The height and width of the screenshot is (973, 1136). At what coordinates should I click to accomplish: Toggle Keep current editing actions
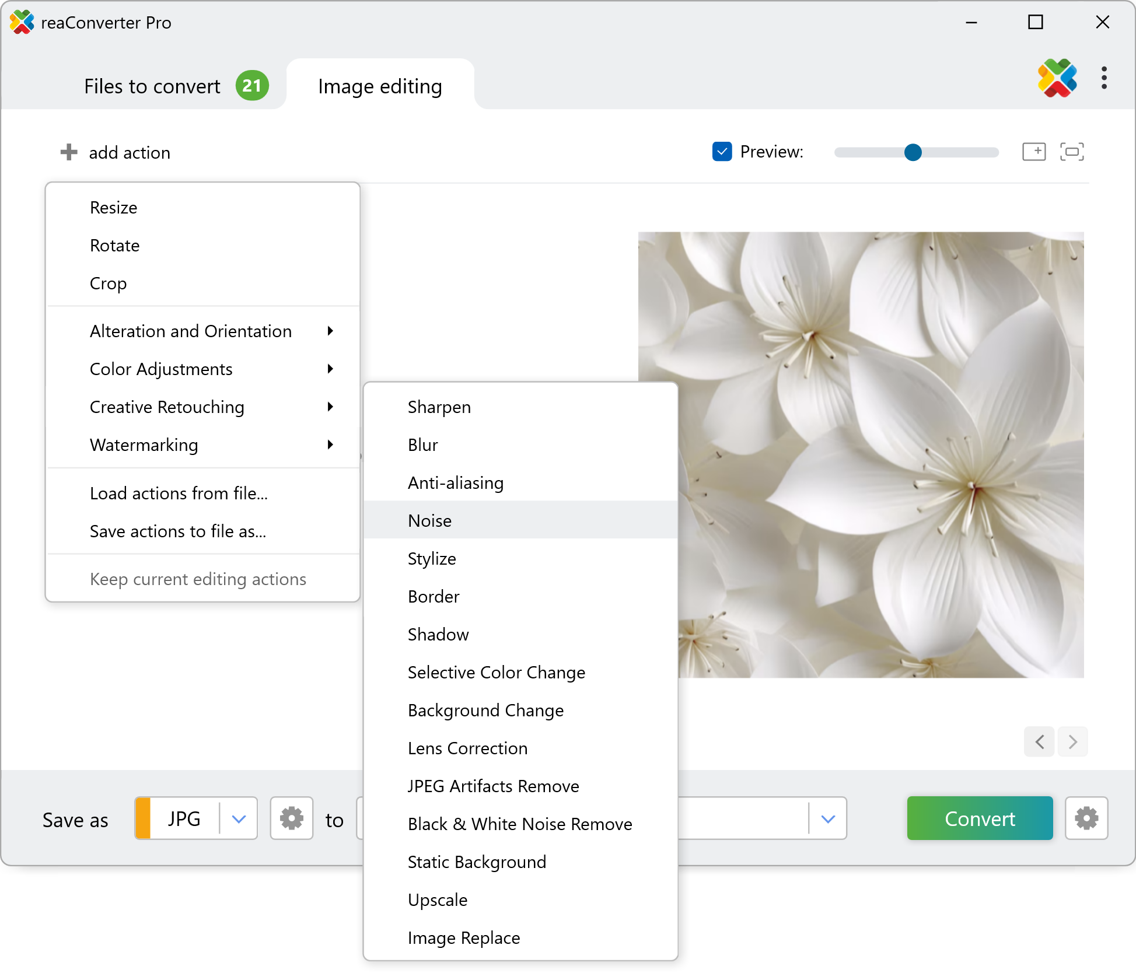pos(198,579)
